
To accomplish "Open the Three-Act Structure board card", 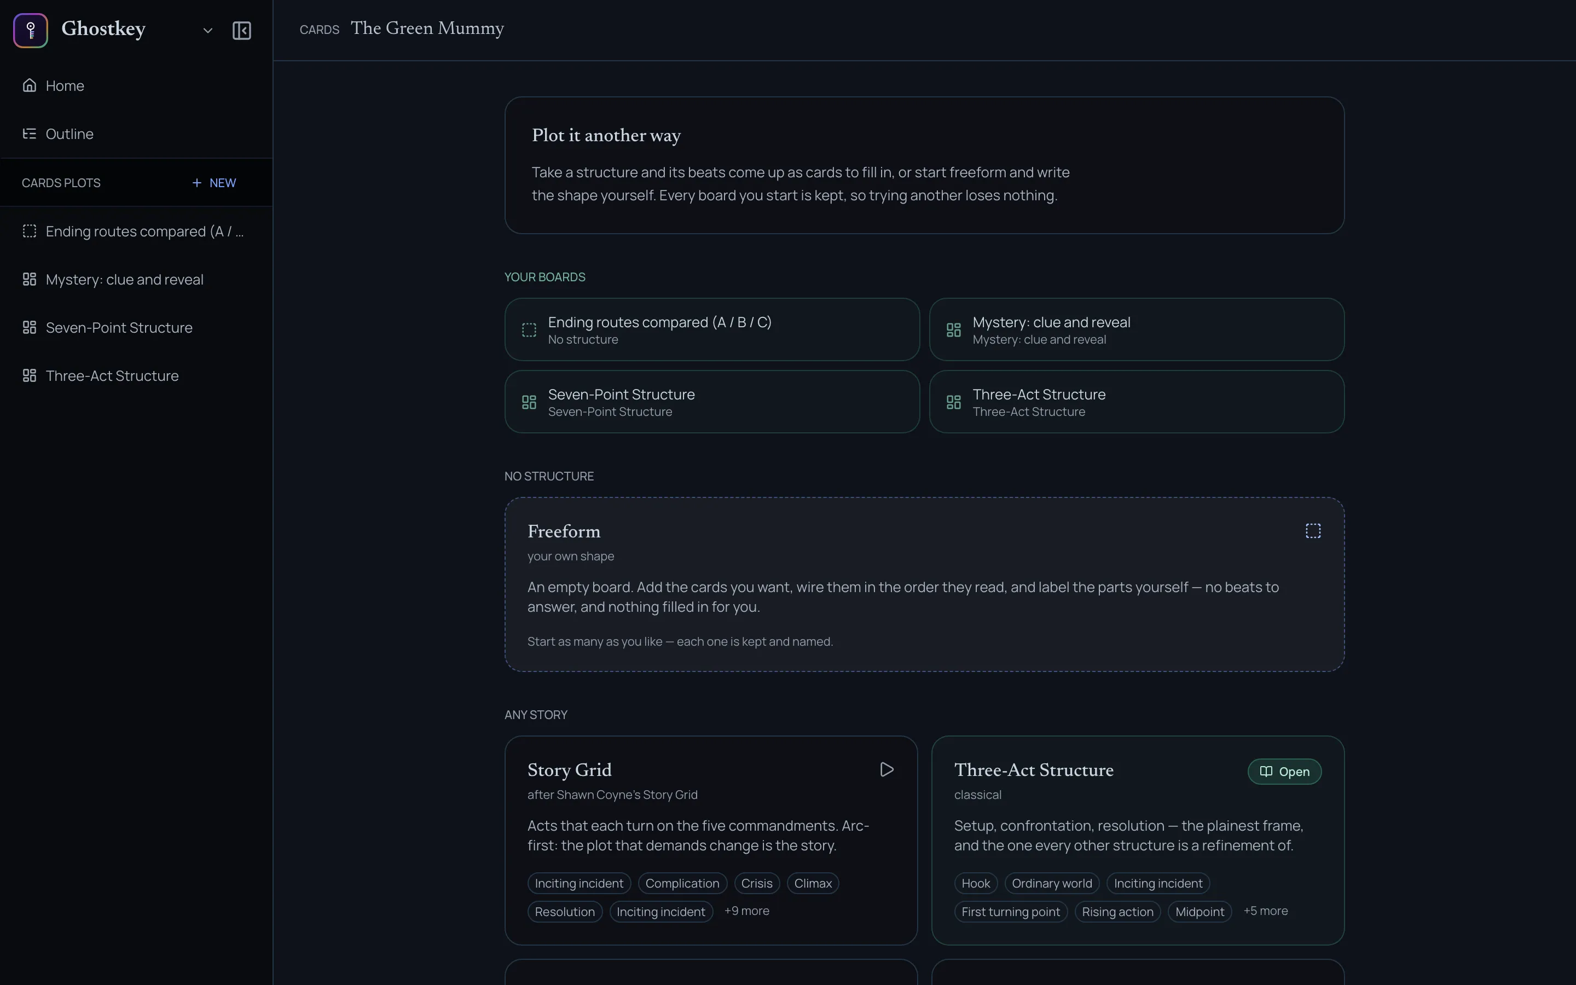I will click(x=1137, y=402).
